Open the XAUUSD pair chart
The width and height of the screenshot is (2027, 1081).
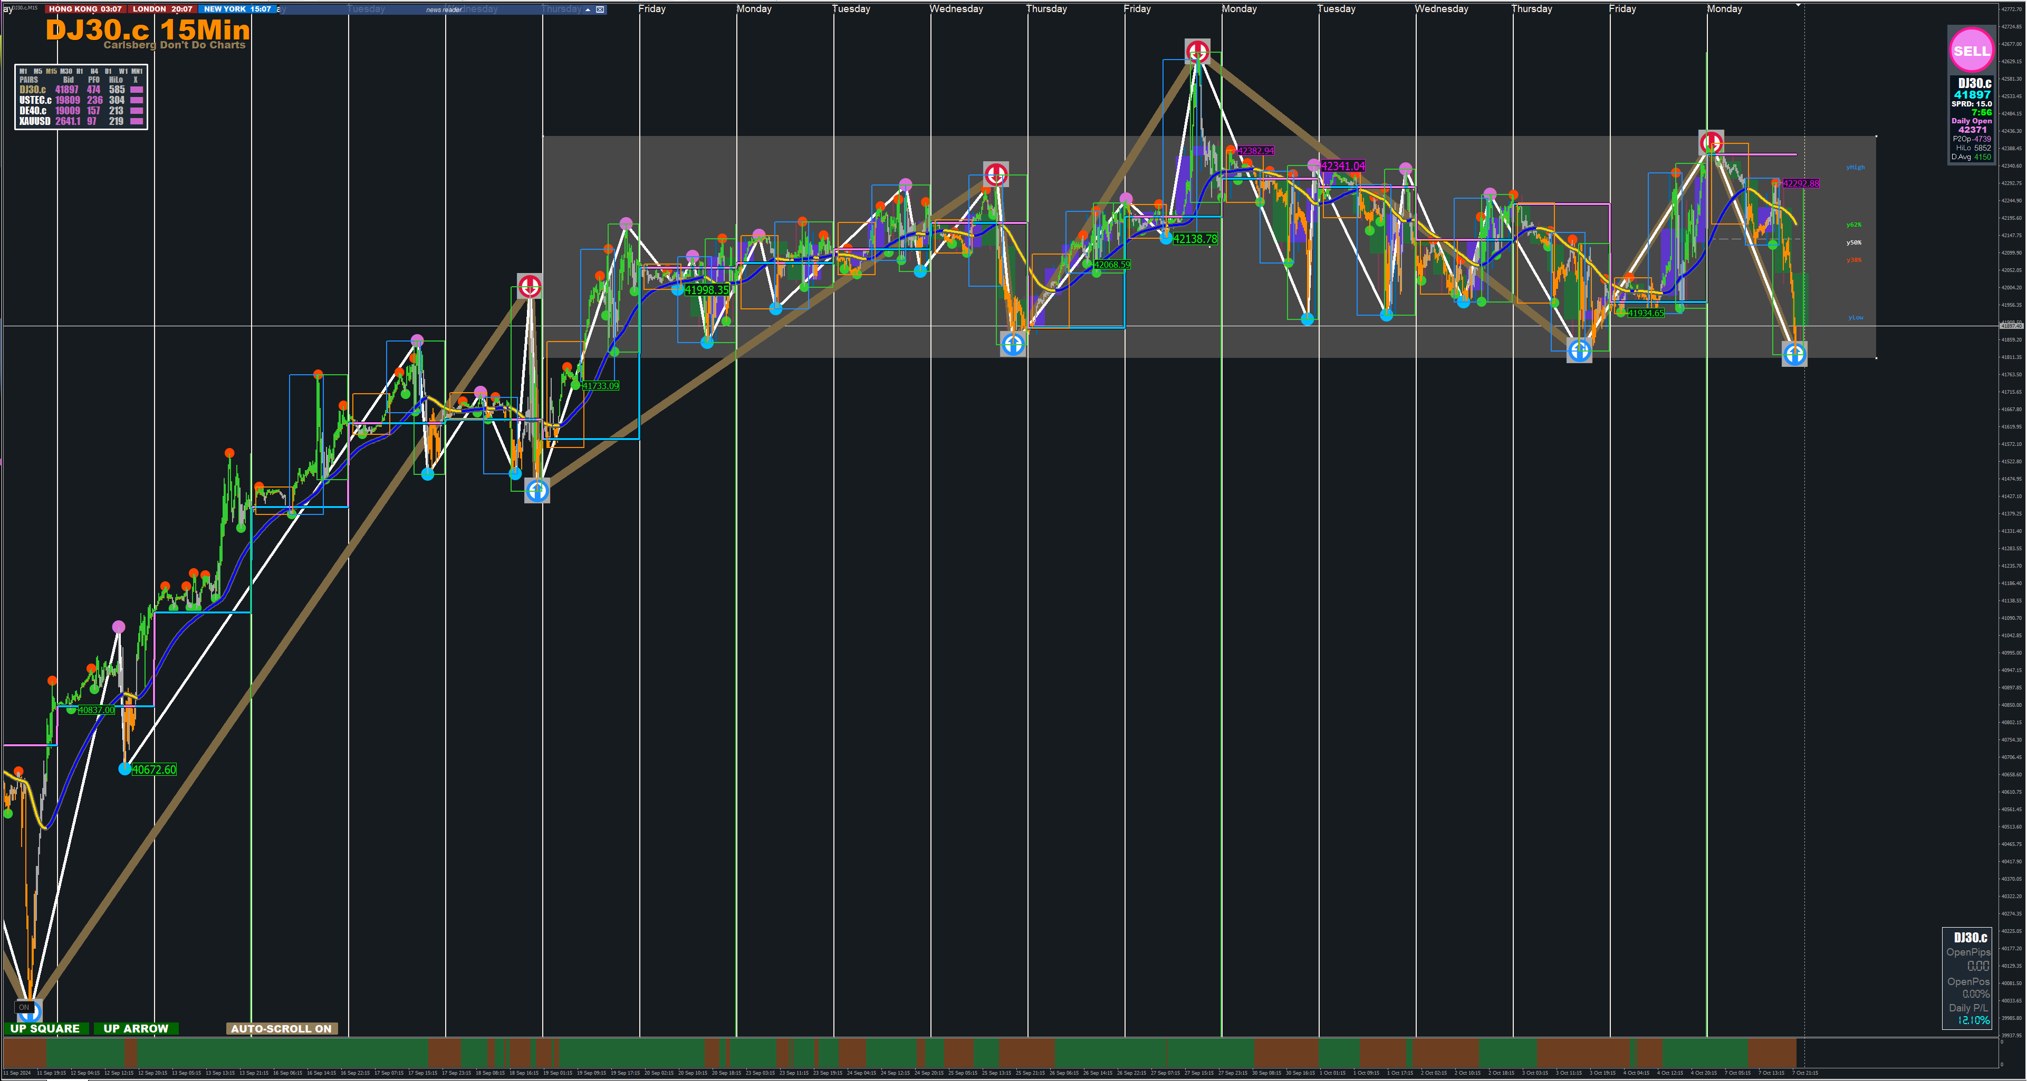35,121
